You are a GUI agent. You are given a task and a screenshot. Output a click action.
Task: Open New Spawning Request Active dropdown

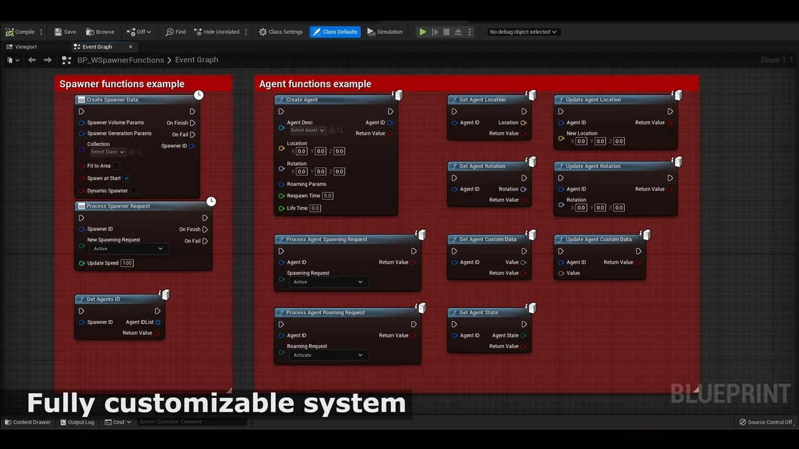(128, 249)
